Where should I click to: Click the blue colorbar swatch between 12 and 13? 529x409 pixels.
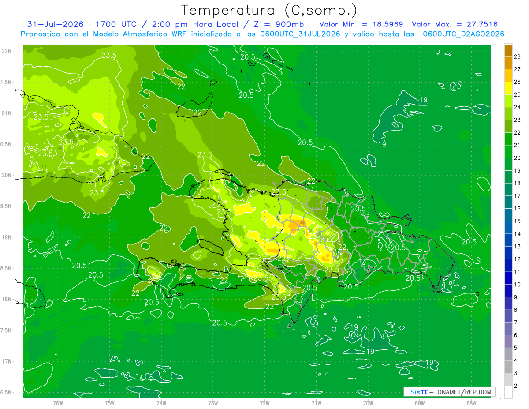click(x=508, y=253)
